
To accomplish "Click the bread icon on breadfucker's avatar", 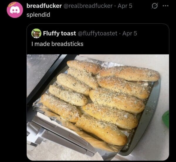I will point(11,4).
